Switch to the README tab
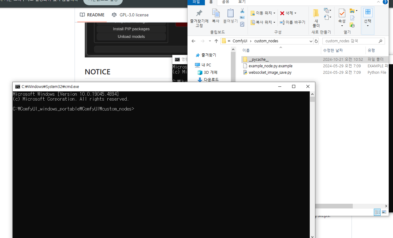The width and height of the screenshot is (393, 238). click(x=92, y=15)
